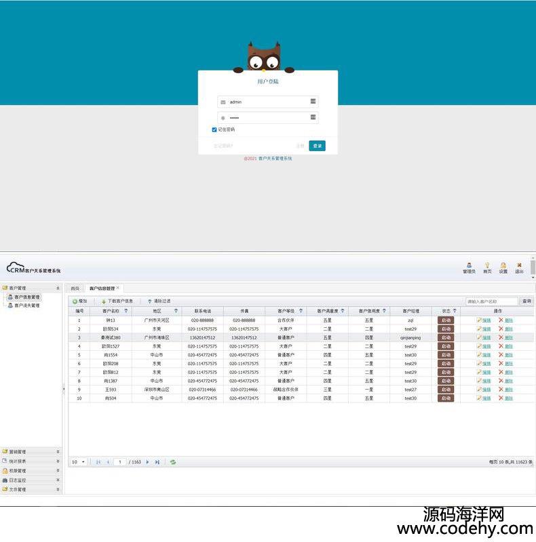Go to the next page arrow
Image resolution: width=536 pixels, height=542 pixels.
(148, 462)
